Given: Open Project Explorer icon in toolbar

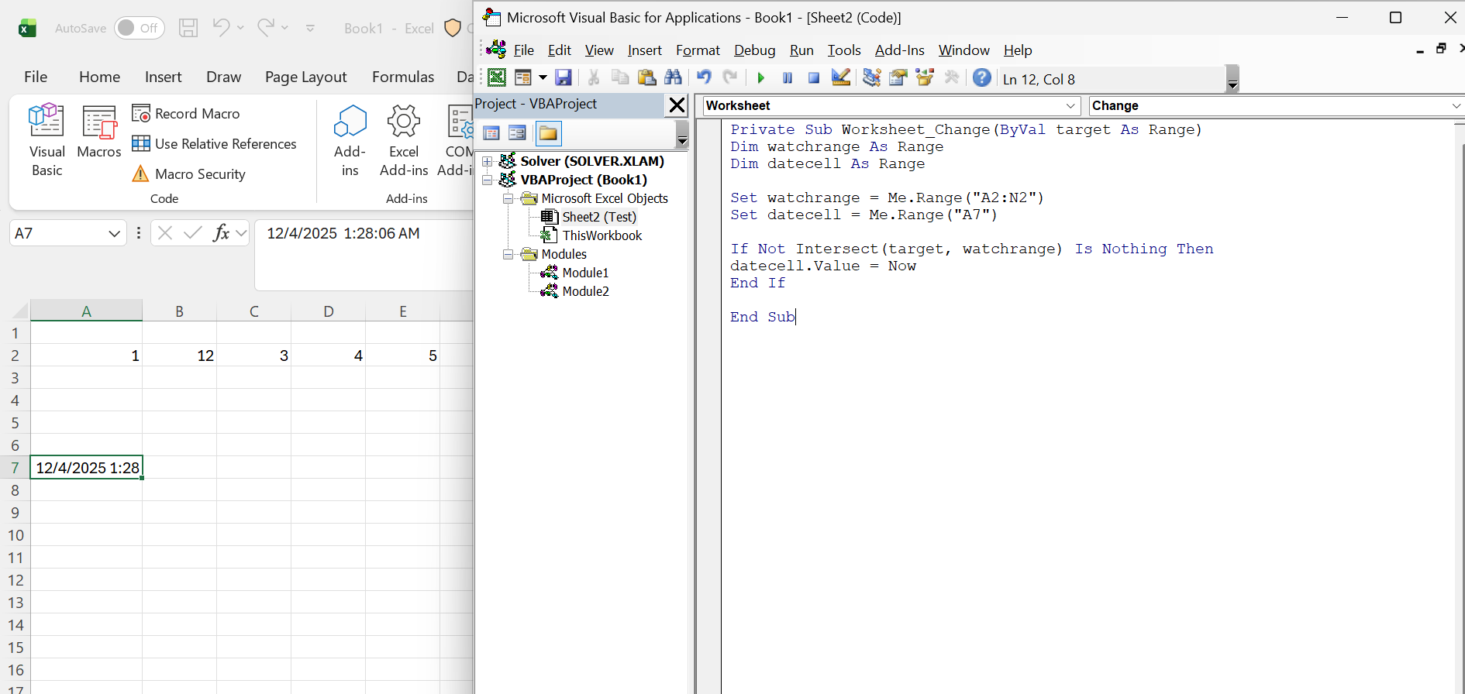Looking at the screenshot, I should pyautogui.click(x=871, y=77).
